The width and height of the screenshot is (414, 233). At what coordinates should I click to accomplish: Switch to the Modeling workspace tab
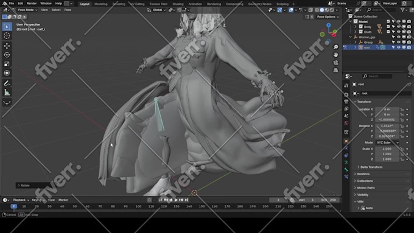pos(101,4)
